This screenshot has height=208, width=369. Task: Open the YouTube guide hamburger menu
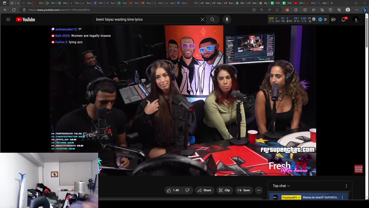(8, 19)
